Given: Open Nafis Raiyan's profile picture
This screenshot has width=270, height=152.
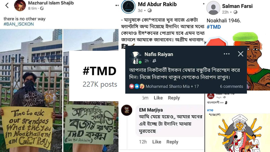Looking at the screenshot, I should tap(135, 58).
